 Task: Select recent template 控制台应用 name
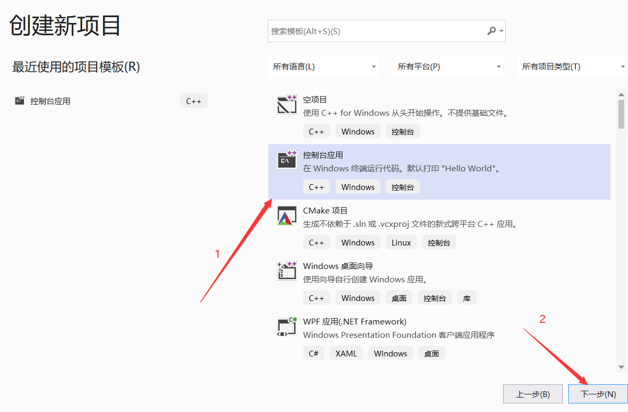[50, 101]
